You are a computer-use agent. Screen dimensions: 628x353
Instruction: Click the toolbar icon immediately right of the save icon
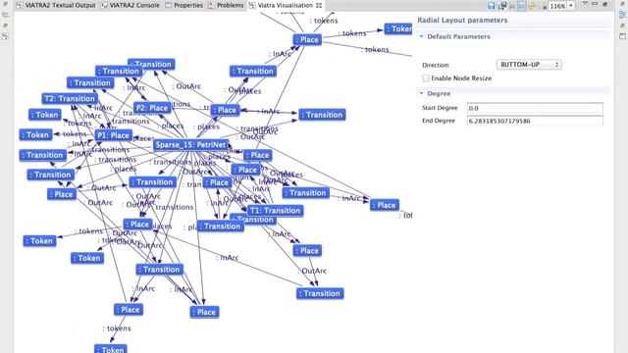tap(502, 6)
